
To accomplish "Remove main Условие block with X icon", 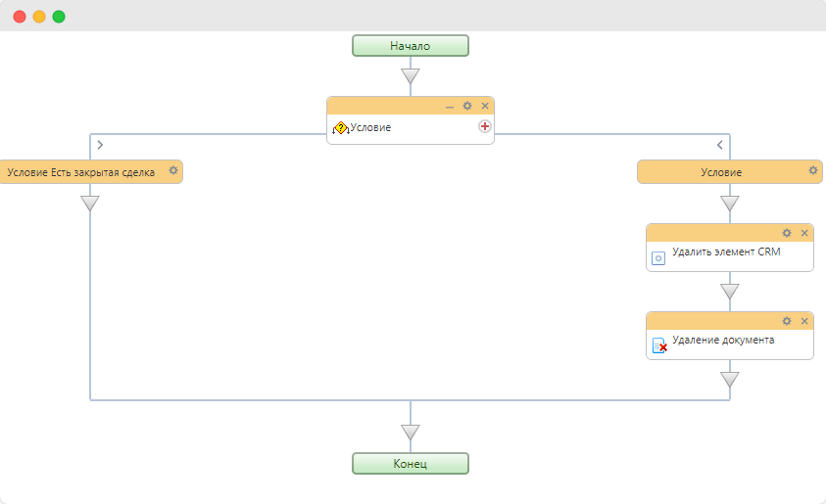I will 485,106.
